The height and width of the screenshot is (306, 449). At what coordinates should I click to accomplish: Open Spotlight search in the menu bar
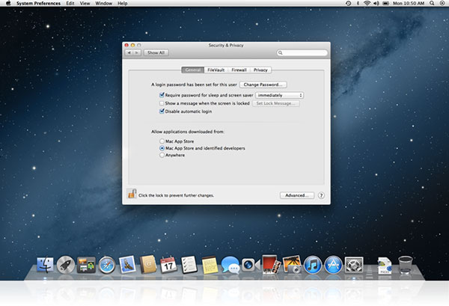pos(432,3)
